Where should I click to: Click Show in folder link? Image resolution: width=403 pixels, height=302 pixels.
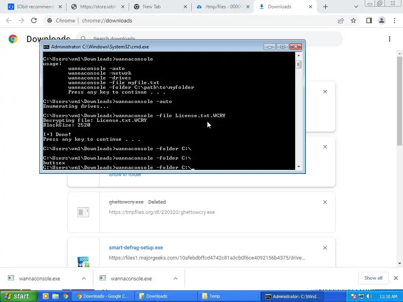click(x=125, y=175)
